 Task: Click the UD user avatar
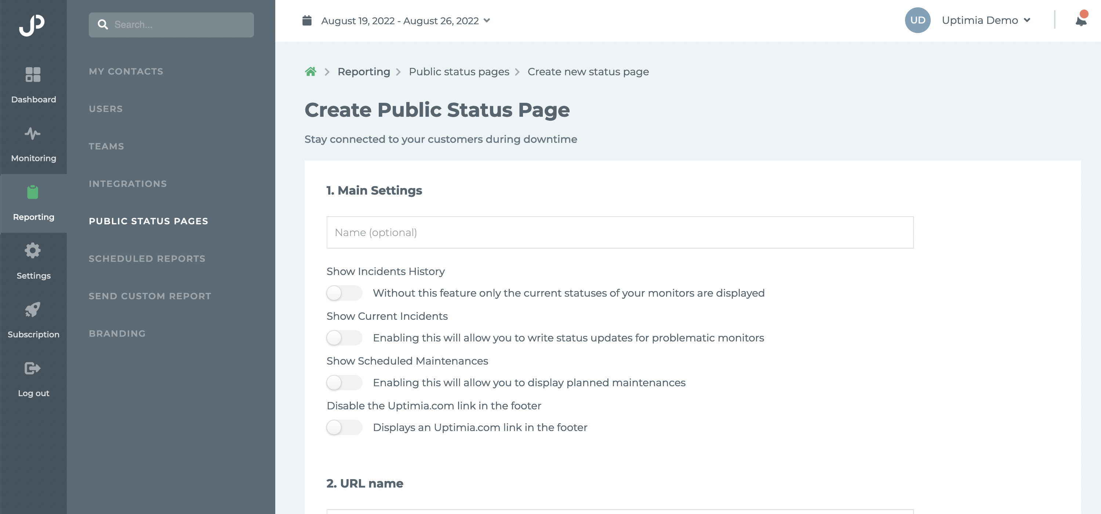coord(917,20)
